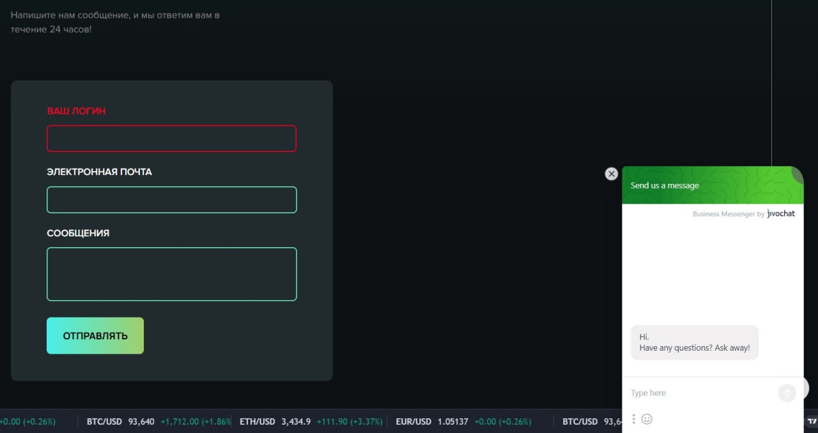Click the ВАШ ЛОГИН red label
This screenshot has width=818, height=433.
tap(76, 111)
